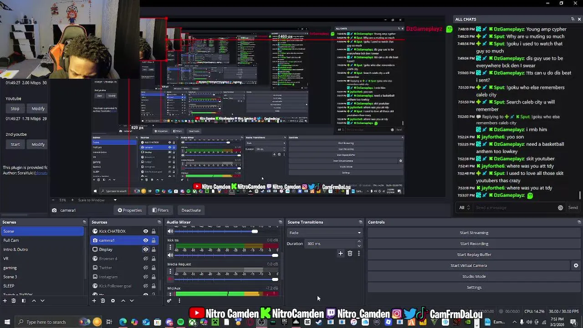Move source up in Sources toolbar
The image size is (583, 328).
123,301
